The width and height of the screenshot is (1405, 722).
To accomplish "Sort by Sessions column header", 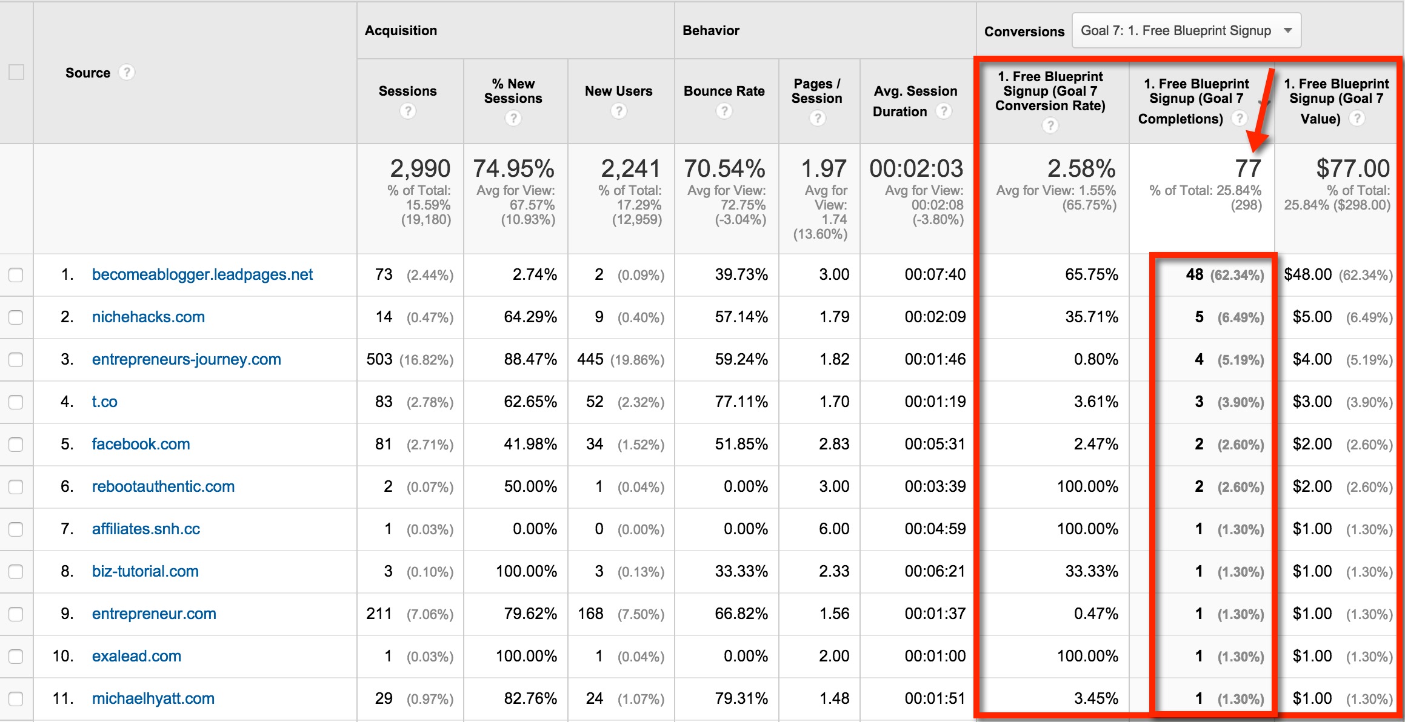I will [x=408, y=91].
